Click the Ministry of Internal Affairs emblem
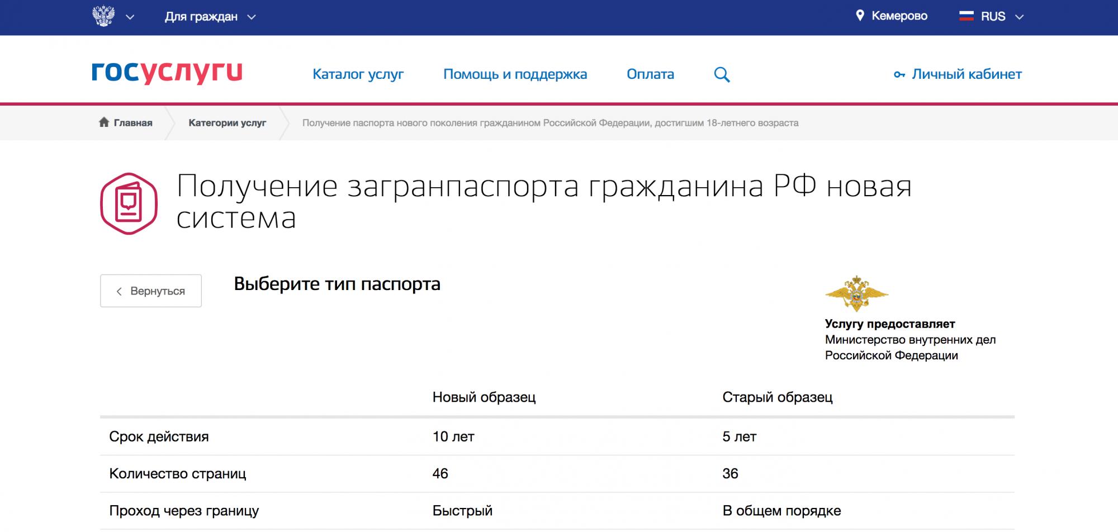The image size is (1118, 532). [x=856, y=293]
